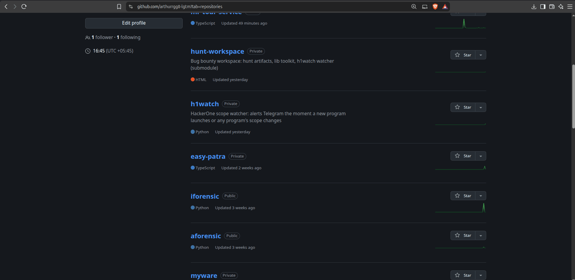Reload the page with refresh icon

(x=24, y=6)
